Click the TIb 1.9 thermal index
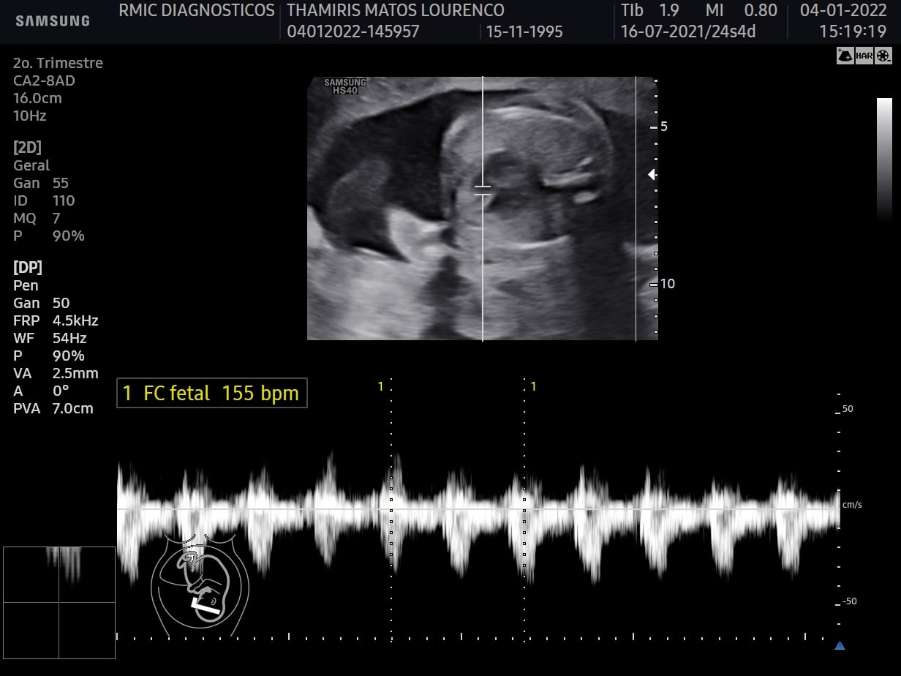The image size is (901, 676). point(650,10)
